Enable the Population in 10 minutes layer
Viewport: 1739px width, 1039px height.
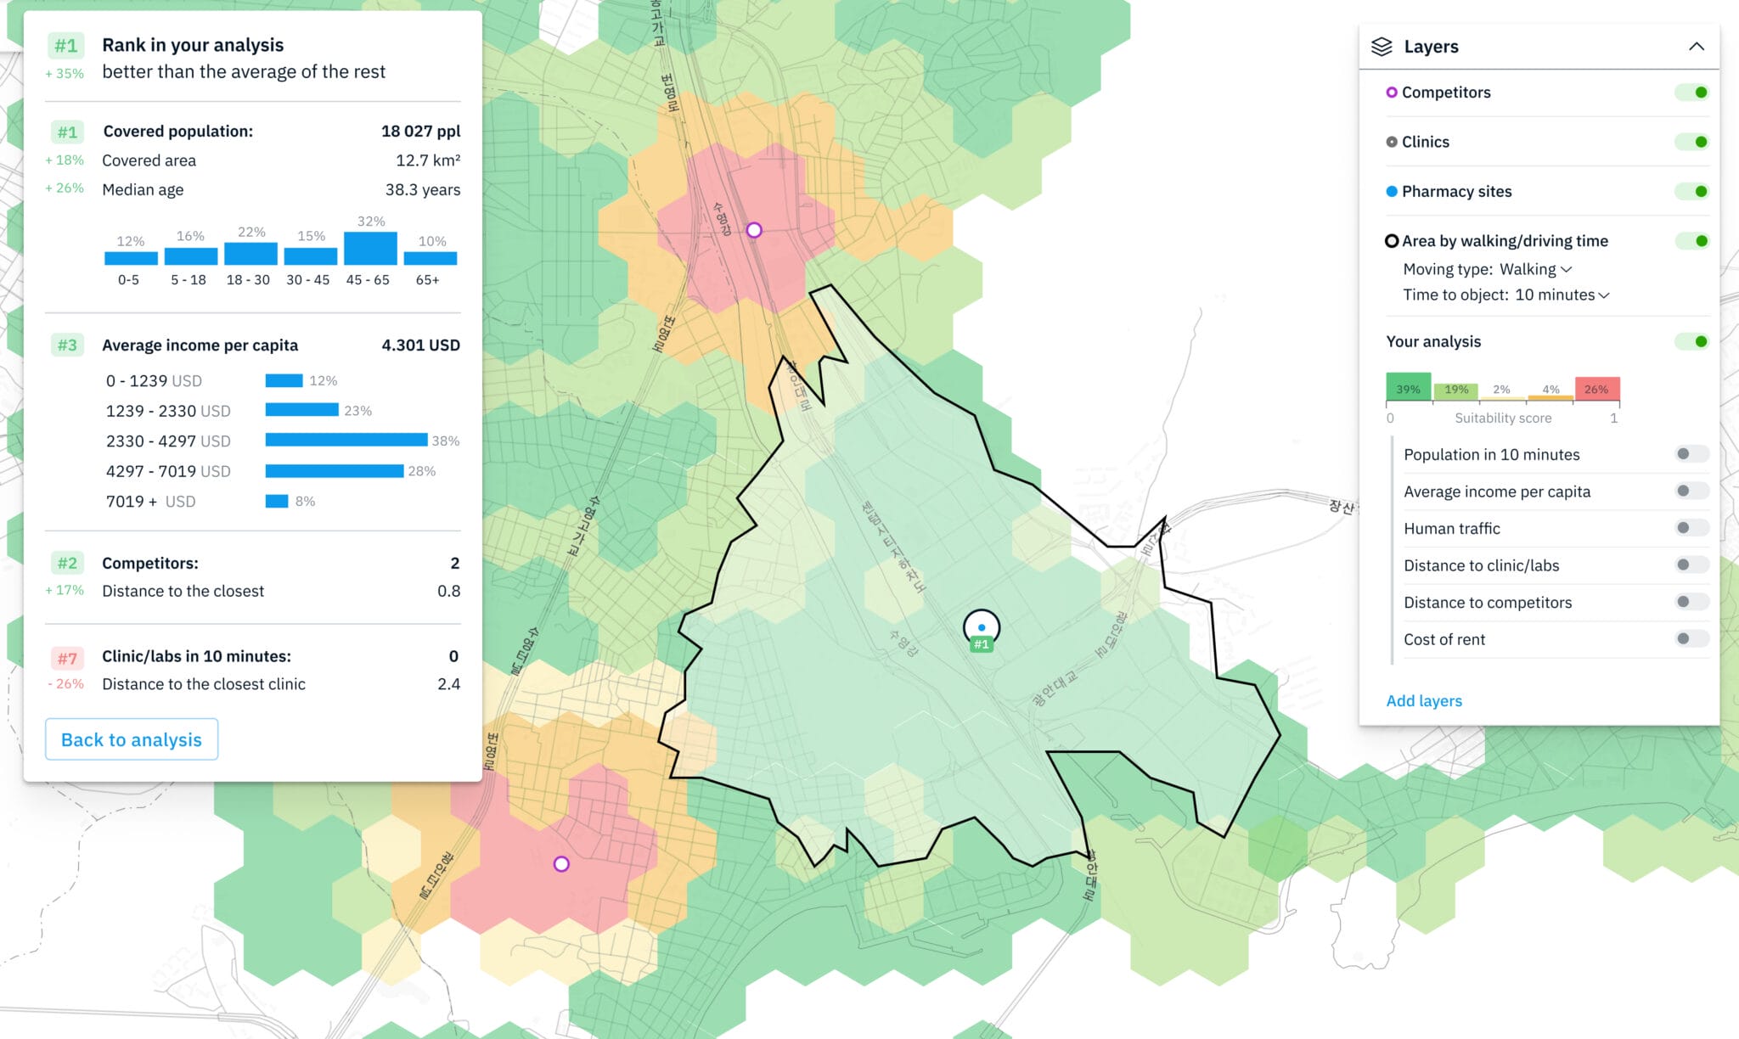(x=1688, y=454)
